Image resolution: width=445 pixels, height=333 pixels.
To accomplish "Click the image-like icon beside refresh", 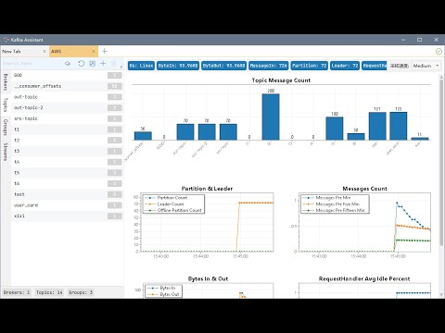I will coord(92,64).
